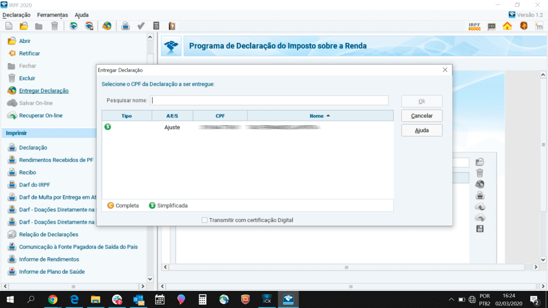Click the gray printer icon in background panel
Screen dimensions: 548x308
[480, 195]
